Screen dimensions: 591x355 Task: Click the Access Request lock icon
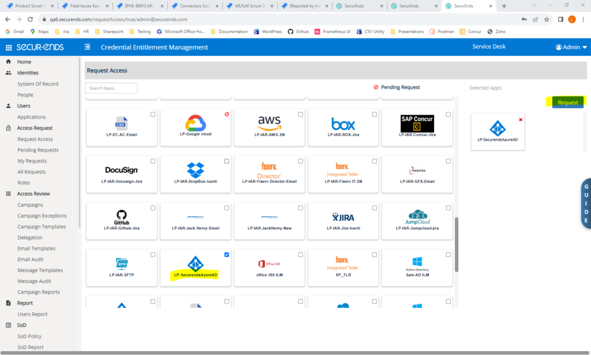[8, 128]
